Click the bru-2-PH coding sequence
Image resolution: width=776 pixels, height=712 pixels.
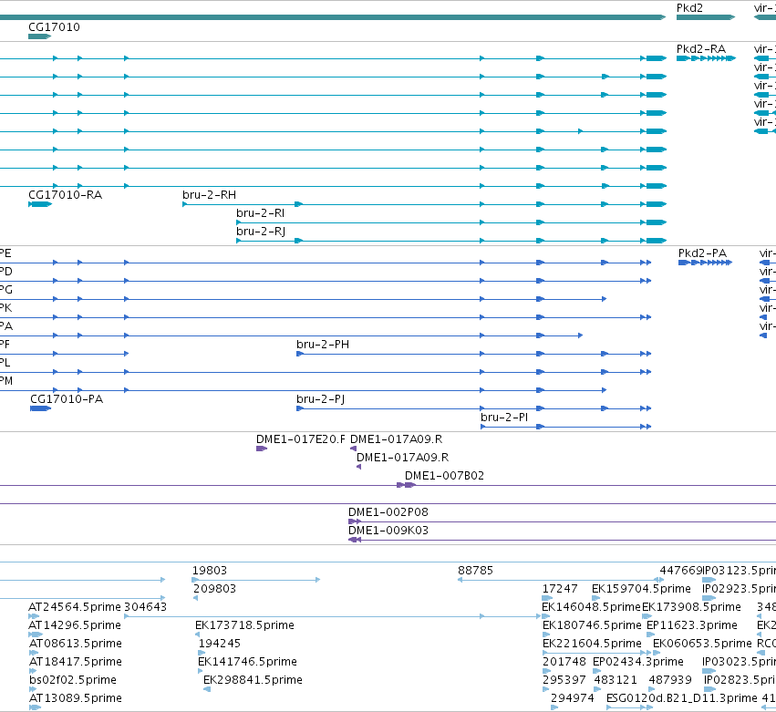(473, 354)
